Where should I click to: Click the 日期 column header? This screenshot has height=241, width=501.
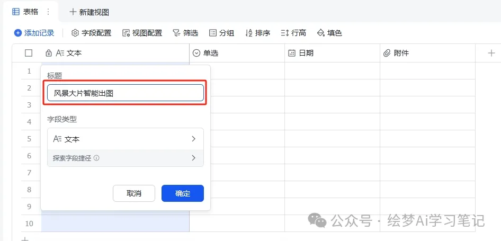332,53
